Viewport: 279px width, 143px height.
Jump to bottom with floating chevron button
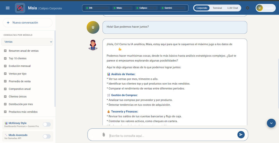click(x=271, y=123)
